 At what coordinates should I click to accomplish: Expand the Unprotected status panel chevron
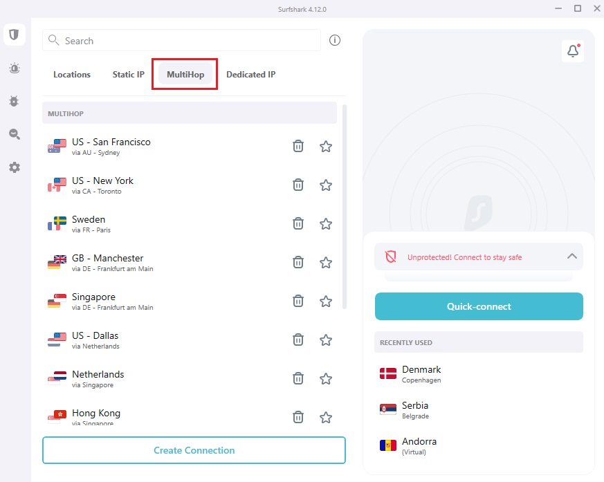click(572, 257)
